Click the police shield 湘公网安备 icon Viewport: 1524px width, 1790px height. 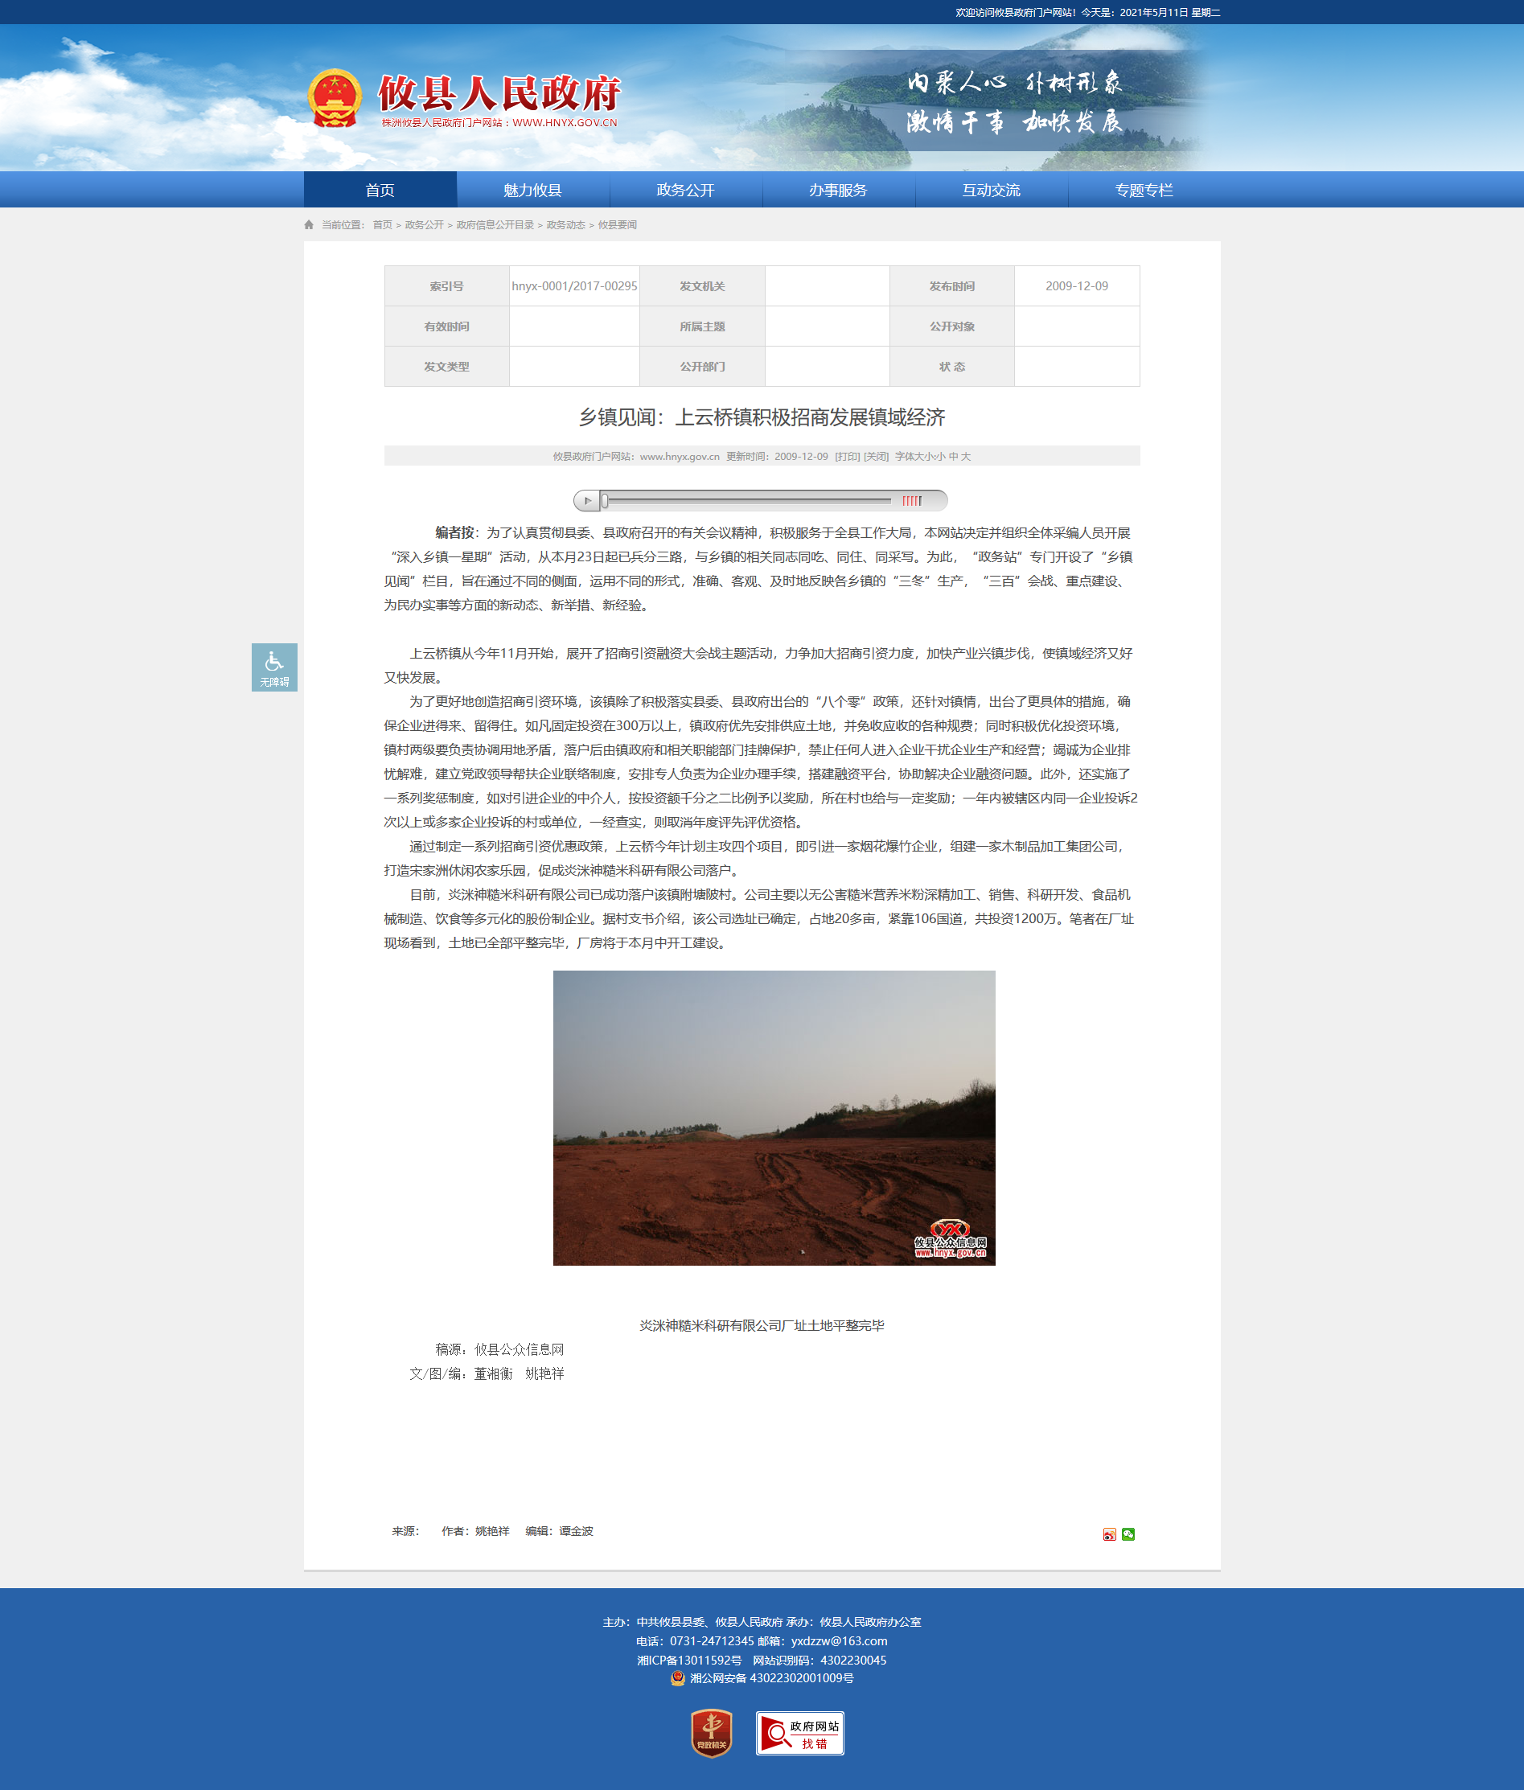678,1677
